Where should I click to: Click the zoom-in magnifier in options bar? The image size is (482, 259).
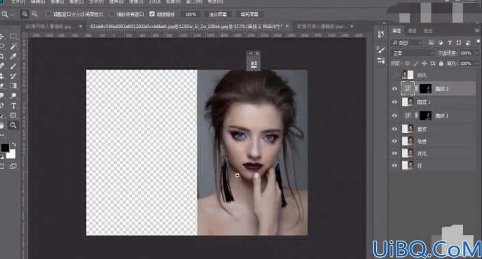[x=25, y=14]
